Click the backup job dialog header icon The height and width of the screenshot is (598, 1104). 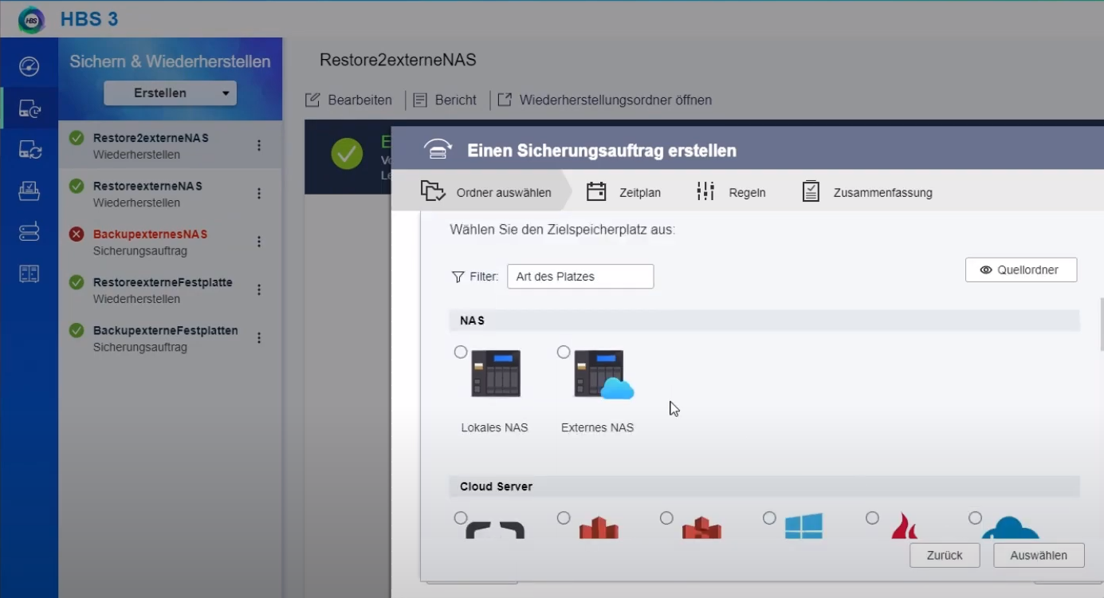[438, 150]
